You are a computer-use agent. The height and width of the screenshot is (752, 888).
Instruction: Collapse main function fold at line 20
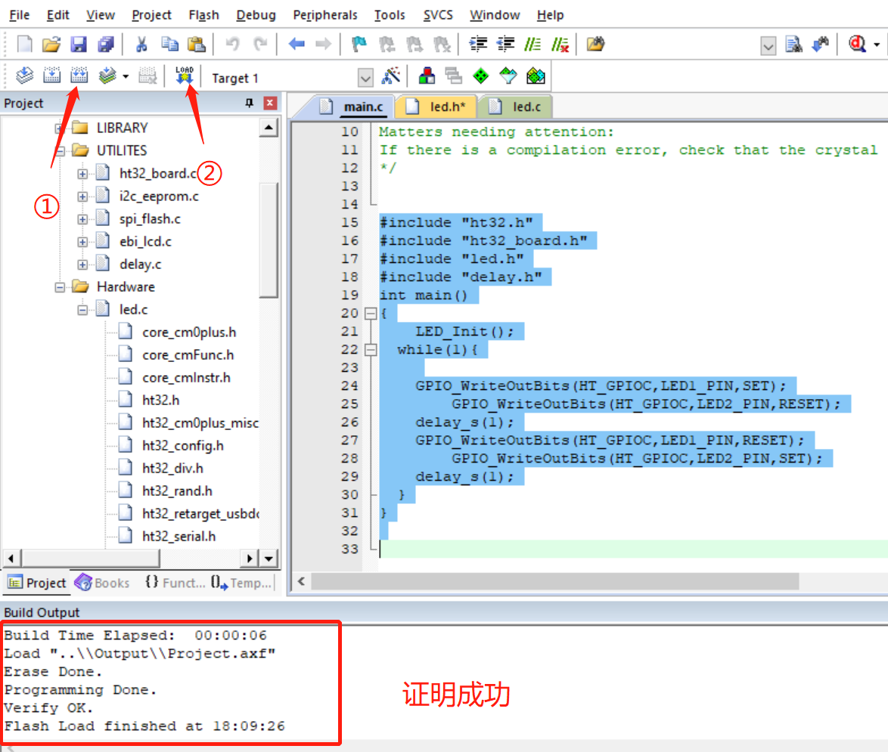click(371, 314)
